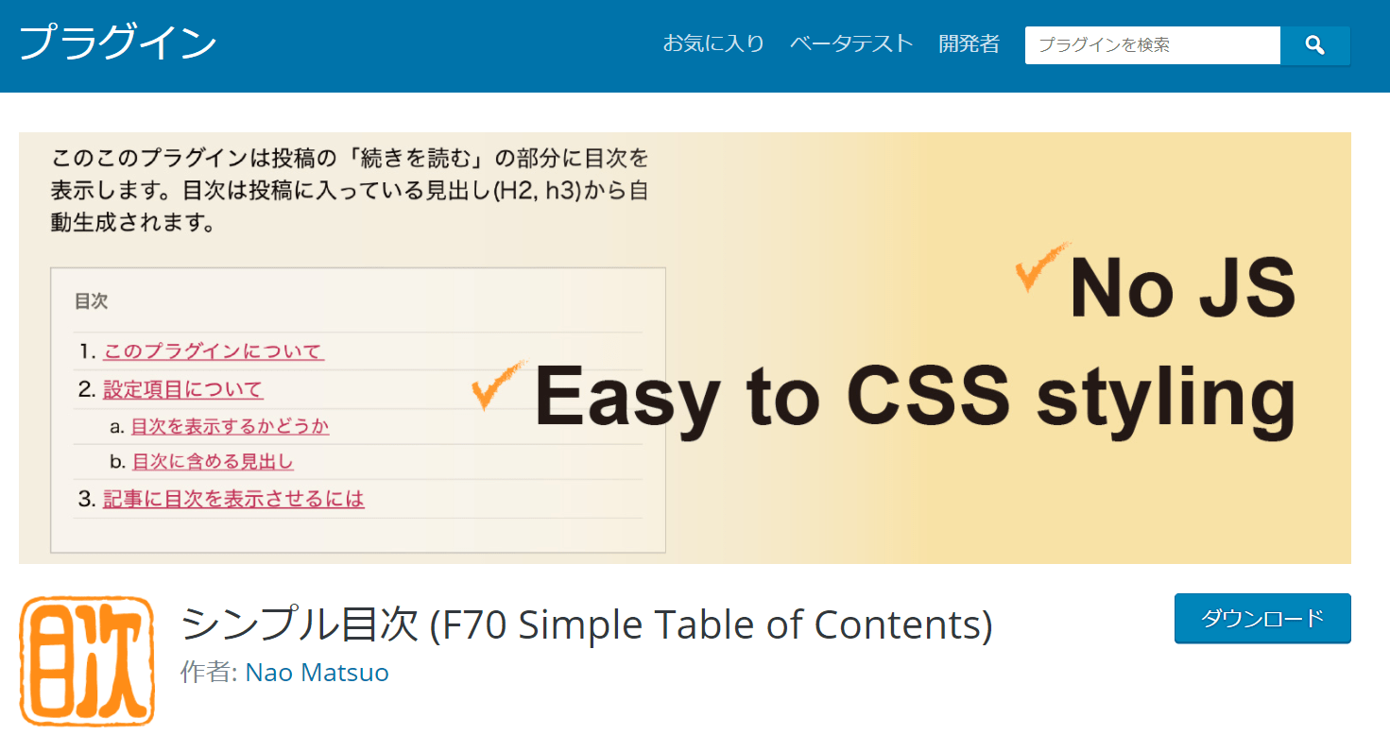Click the Easy to CSS styling banner text
The image size is (1390, 752).
[x=916, y=397]
